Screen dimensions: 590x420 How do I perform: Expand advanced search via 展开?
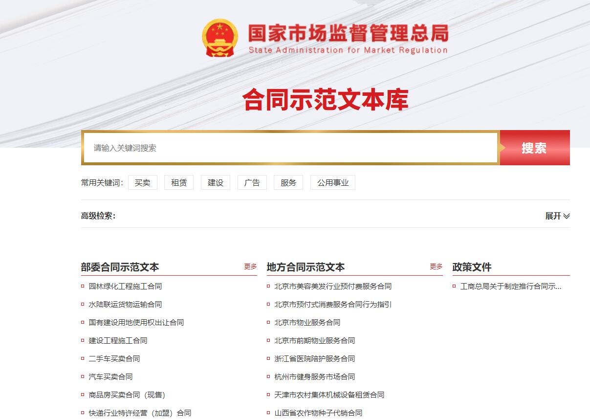557,216
